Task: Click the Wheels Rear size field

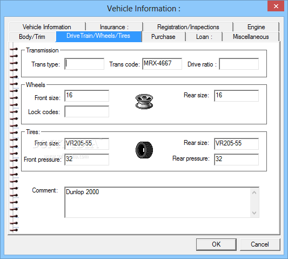Action: point(236,96)
